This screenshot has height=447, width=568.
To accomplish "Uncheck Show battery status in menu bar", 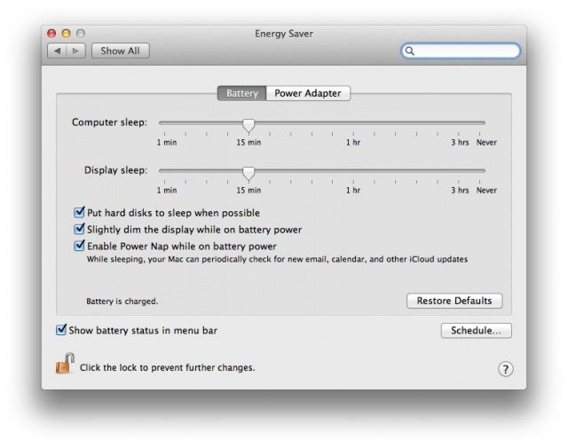I will point(61,330).
